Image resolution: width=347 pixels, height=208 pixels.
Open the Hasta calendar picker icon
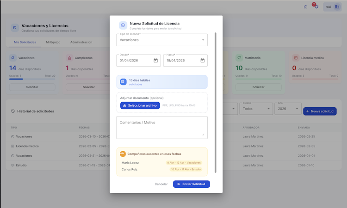coord(203,61)
